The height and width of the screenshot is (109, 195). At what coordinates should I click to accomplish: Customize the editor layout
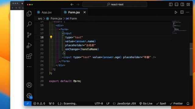pos(188,5)
